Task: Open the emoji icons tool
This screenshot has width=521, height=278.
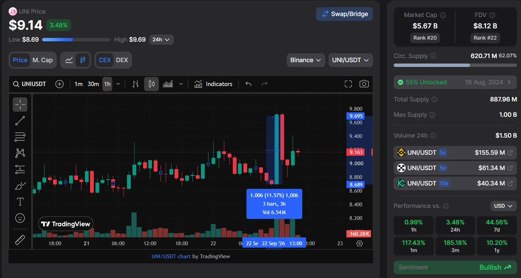Action: point(20,218)
